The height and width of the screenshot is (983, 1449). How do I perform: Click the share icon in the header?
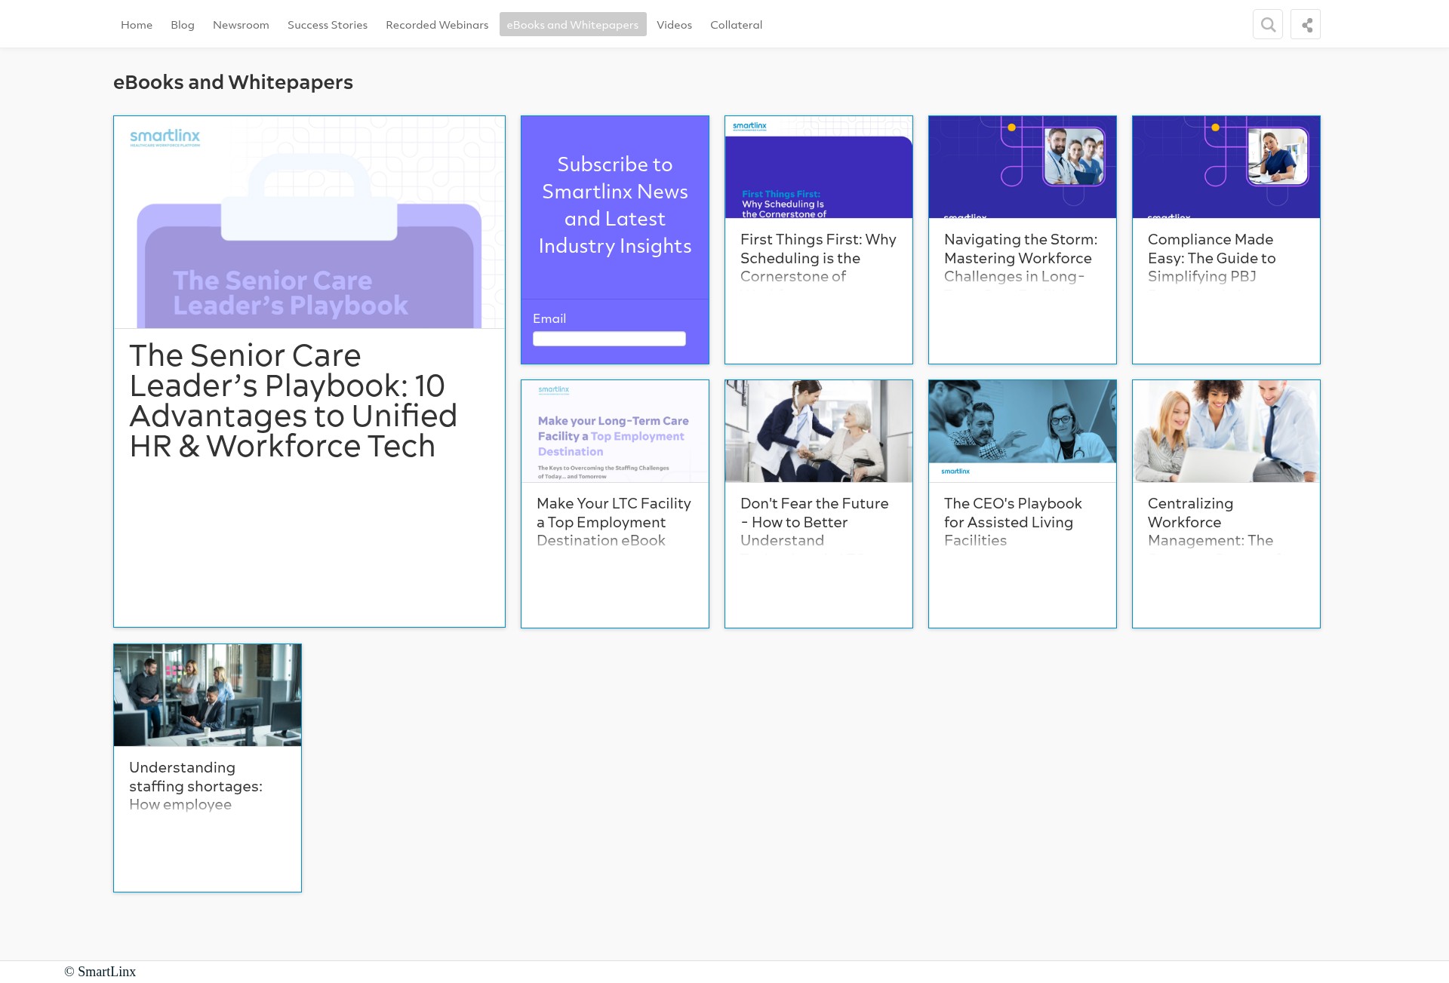1306,24
